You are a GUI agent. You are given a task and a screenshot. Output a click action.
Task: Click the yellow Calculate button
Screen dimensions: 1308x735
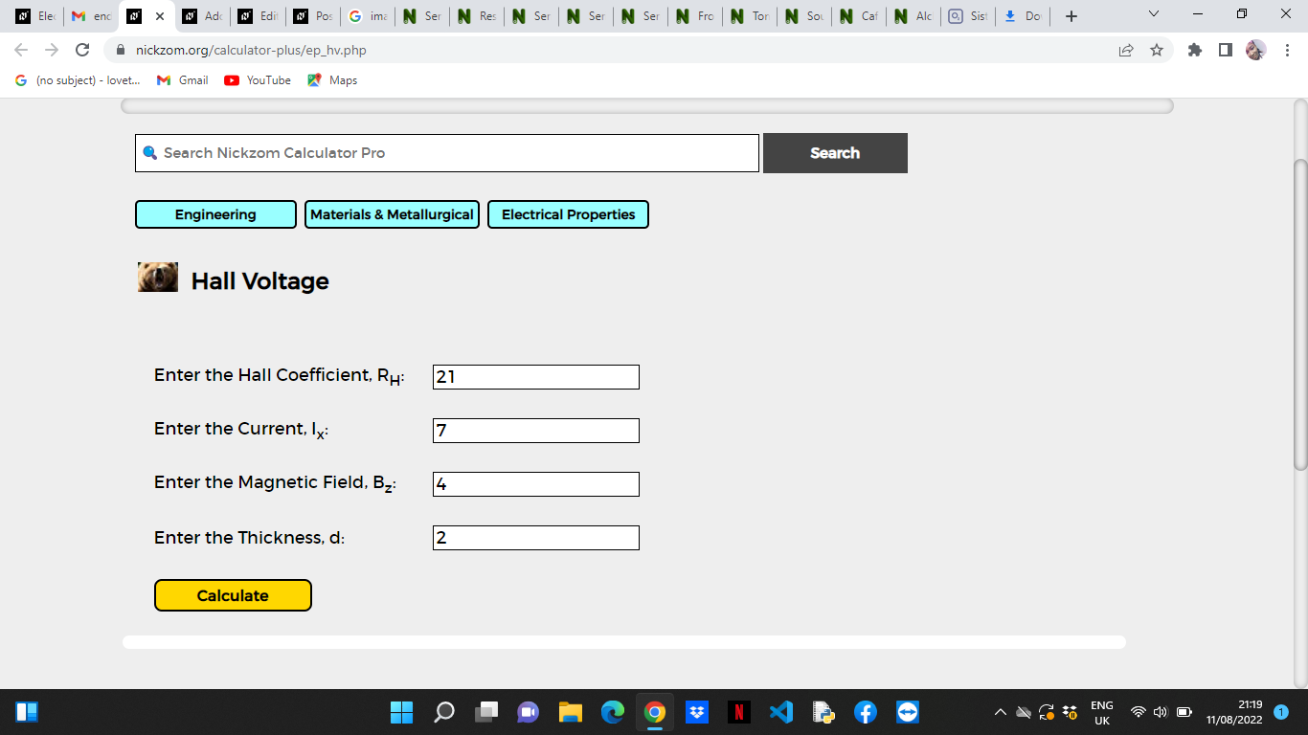point(233,595)
